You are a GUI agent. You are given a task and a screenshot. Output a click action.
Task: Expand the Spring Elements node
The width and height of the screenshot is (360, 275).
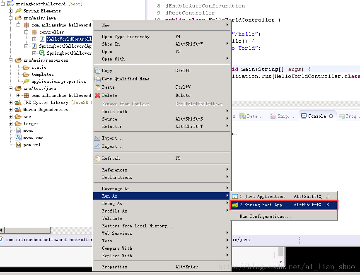click(10, 11)
